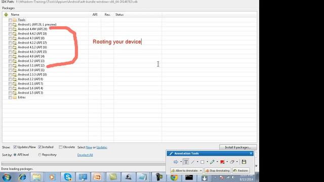Click the save annotation floppy icon

(244, 162)
